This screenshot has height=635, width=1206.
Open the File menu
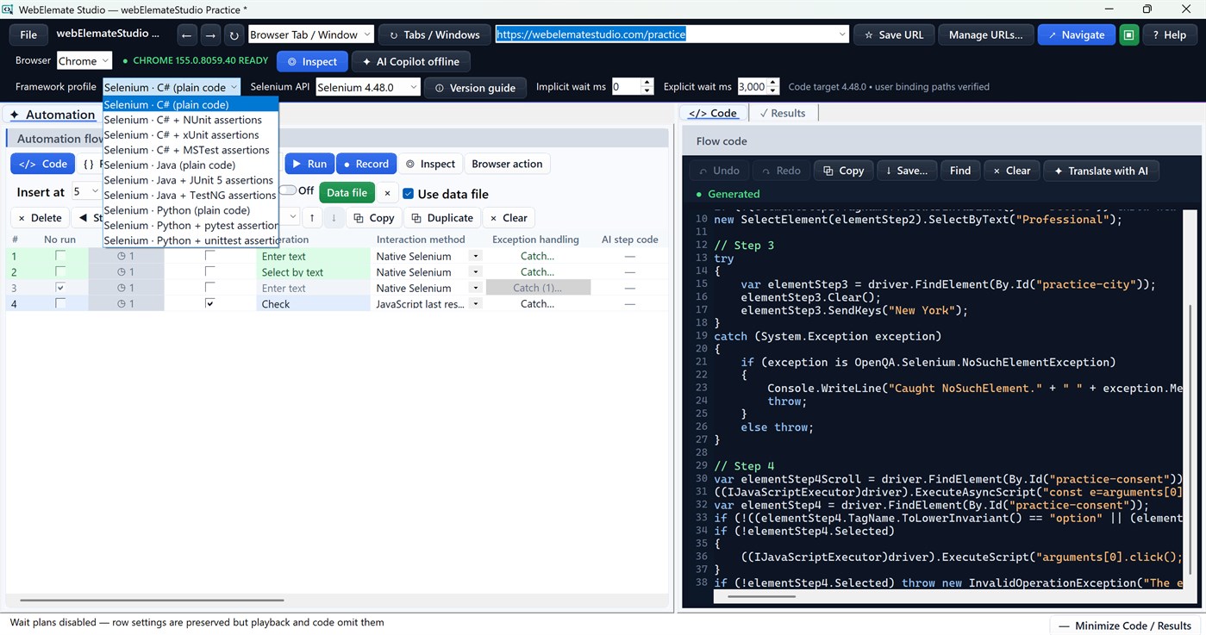28,35
